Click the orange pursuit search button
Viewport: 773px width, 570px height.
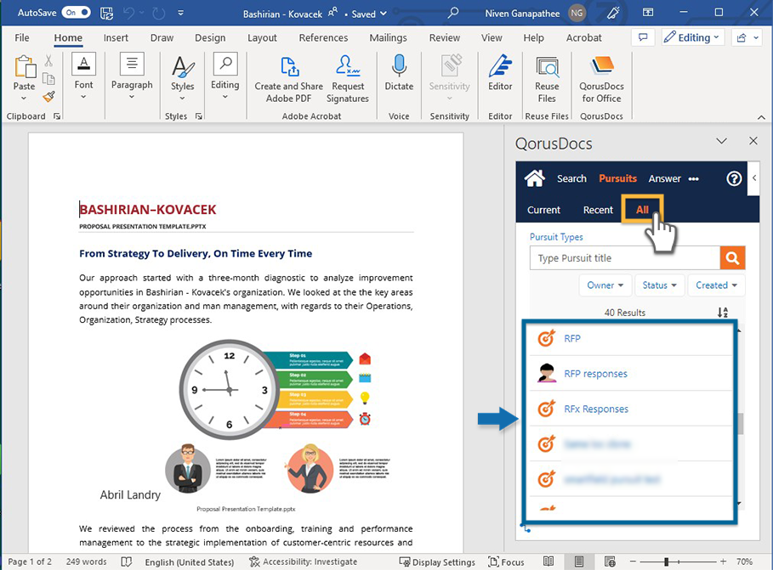[732, 258]
